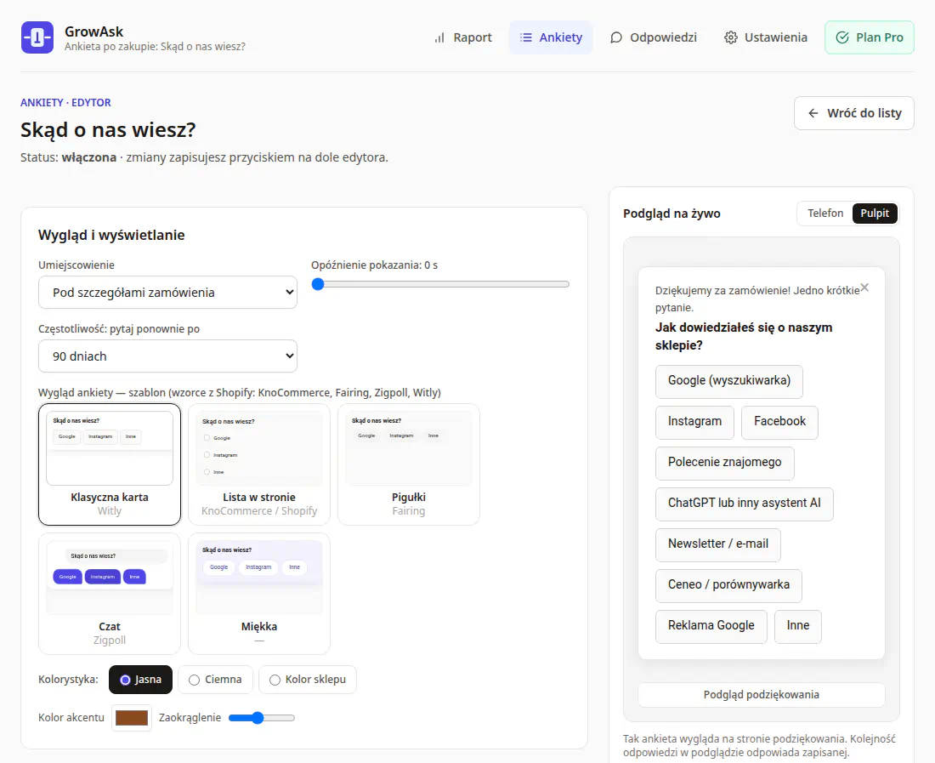Screen dimensions: 935x763
Task: Choose the Czat template
Action: (x=110, y=594)
